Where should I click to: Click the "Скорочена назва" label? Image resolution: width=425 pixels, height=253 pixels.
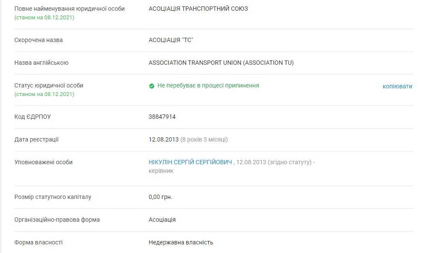pos(39,40)
